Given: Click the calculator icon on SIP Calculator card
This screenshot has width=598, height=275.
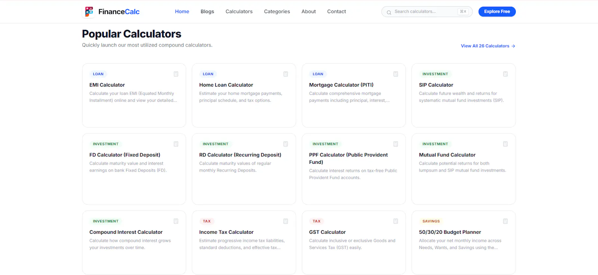Looking at the screenshot, I should (x=505, y=74).
